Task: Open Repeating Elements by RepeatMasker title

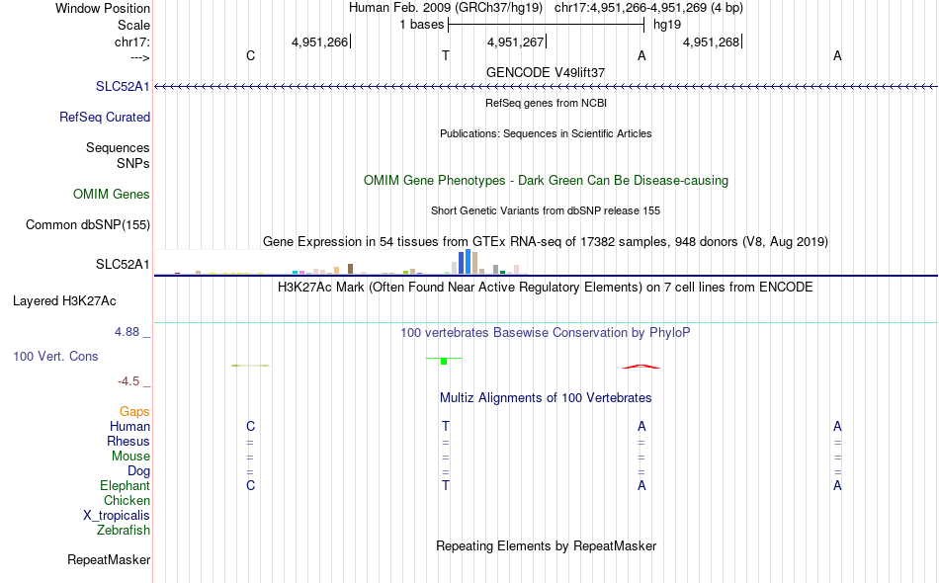Action: pos(546,545)
